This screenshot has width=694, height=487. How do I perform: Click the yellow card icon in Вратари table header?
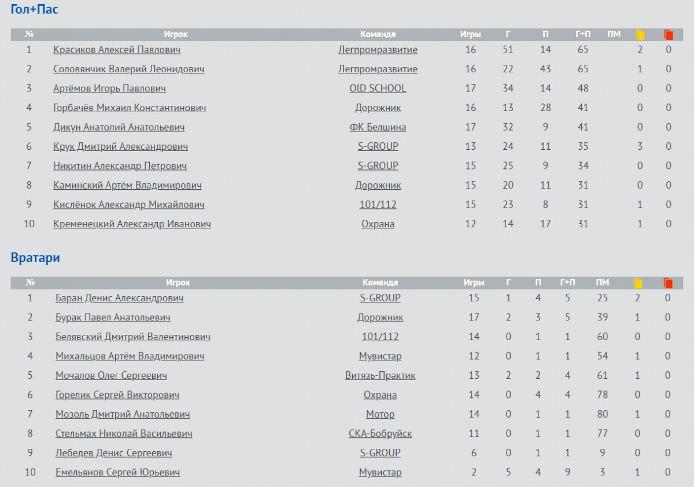coord(638,283)
